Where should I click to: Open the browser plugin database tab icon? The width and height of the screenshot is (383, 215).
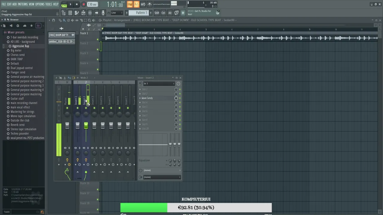coord(11,26)
